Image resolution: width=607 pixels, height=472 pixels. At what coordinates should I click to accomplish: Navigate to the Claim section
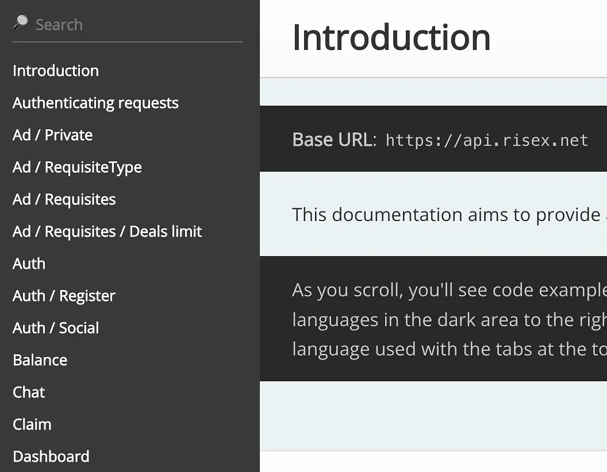tap(32, 424)
